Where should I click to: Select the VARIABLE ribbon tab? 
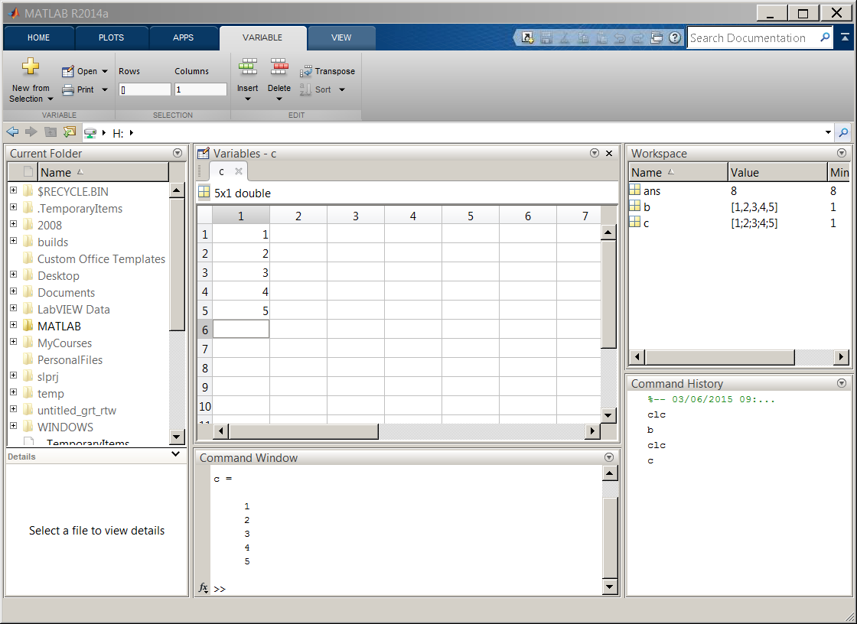(262, 37)
